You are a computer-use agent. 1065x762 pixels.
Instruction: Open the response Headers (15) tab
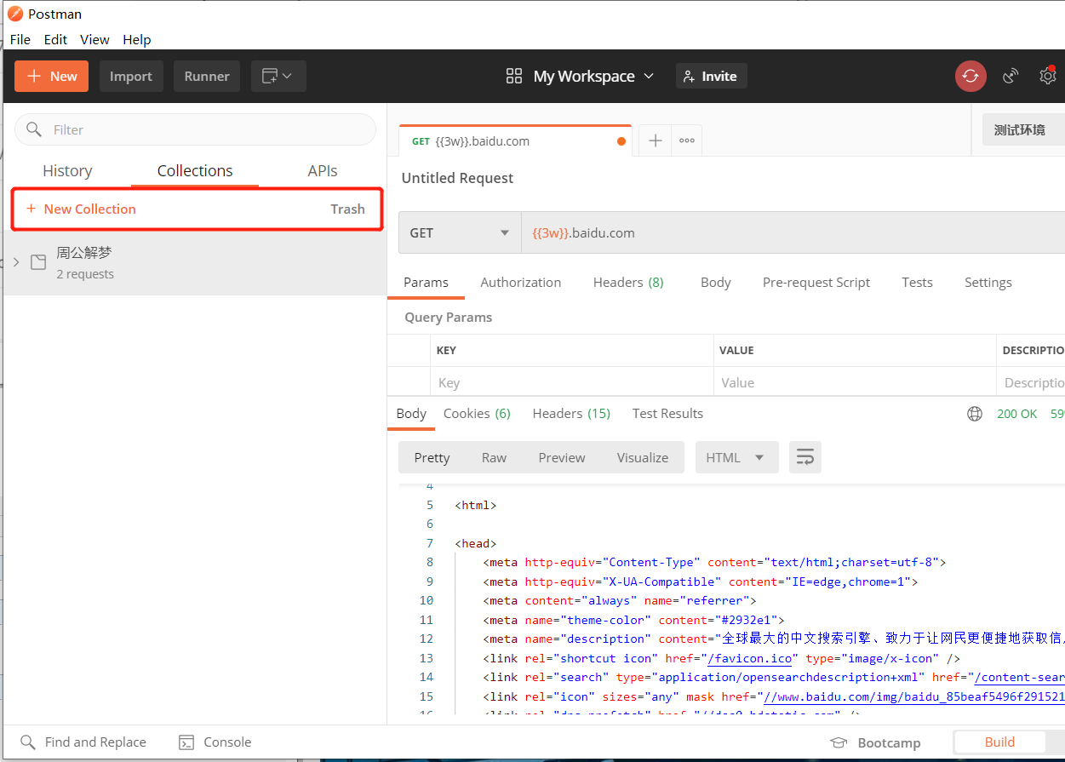(571, 414)
